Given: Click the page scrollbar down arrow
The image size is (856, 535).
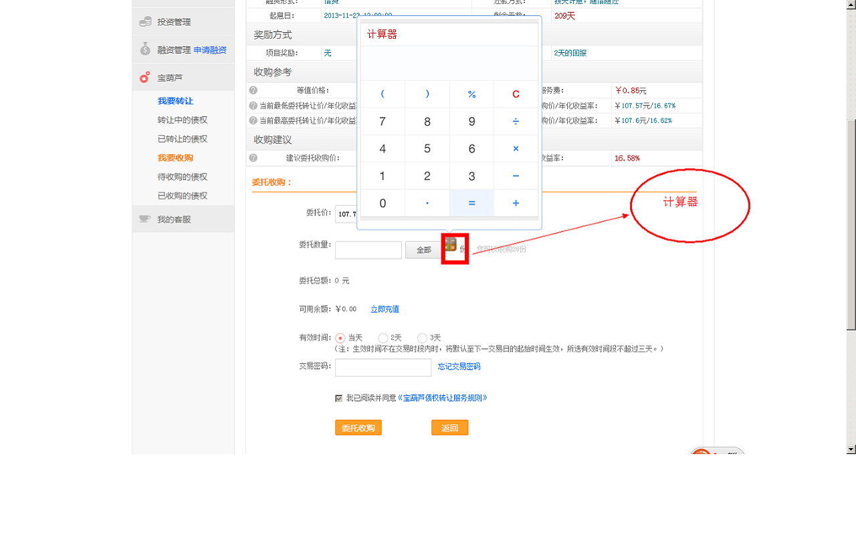Looking at the screenshot, I should (851, 449).
